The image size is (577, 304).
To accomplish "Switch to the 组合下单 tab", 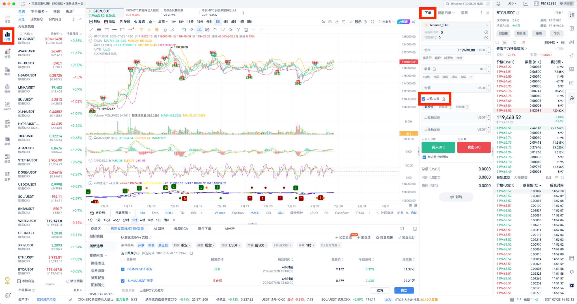I will point(204,229).
